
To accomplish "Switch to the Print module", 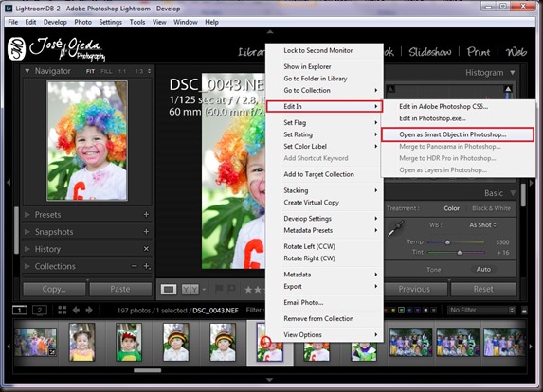I will [479, 52].
